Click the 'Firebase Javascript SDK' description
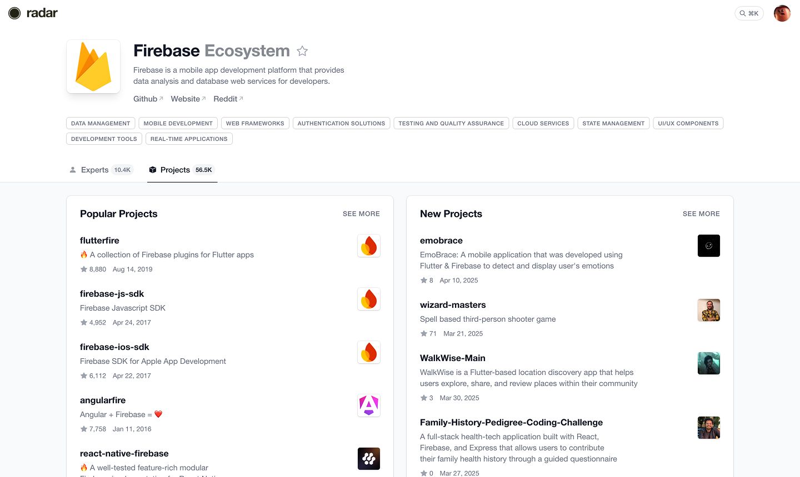This screenshot has width=800, height=477. [x=123, y=308]
